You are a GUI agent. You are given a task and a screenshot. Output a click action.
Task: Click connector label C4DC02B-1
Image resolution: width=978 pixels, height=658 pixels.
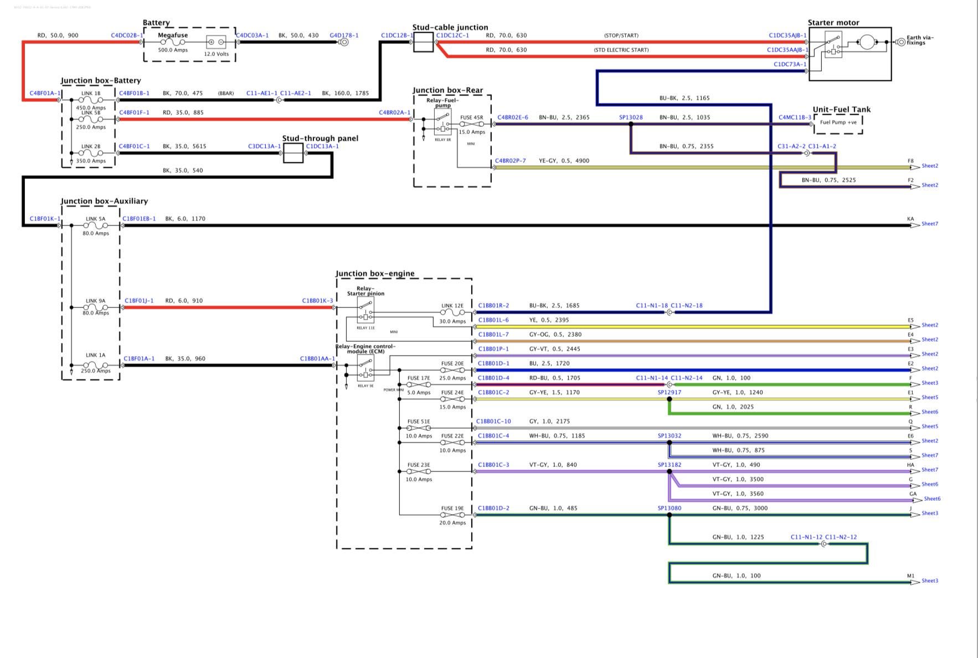pyautogui.click(x=127, y=35)
